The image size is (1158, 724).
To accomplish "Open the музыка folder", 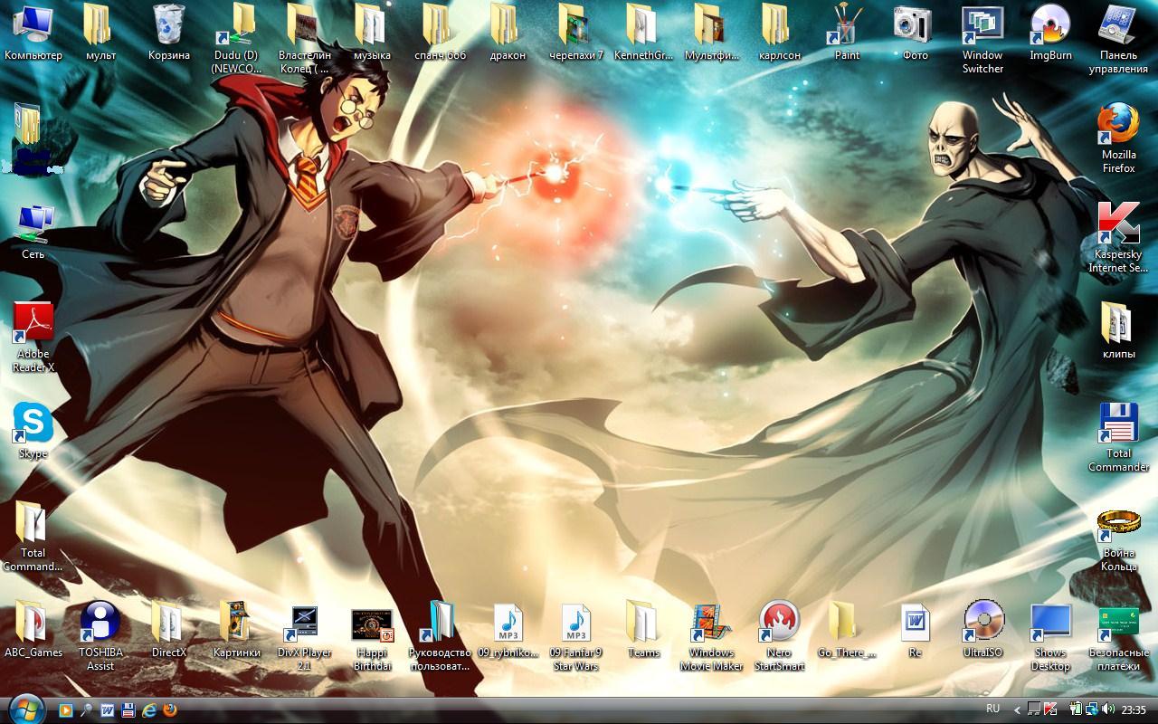I will pyautogui.click(x=373, y=33).
